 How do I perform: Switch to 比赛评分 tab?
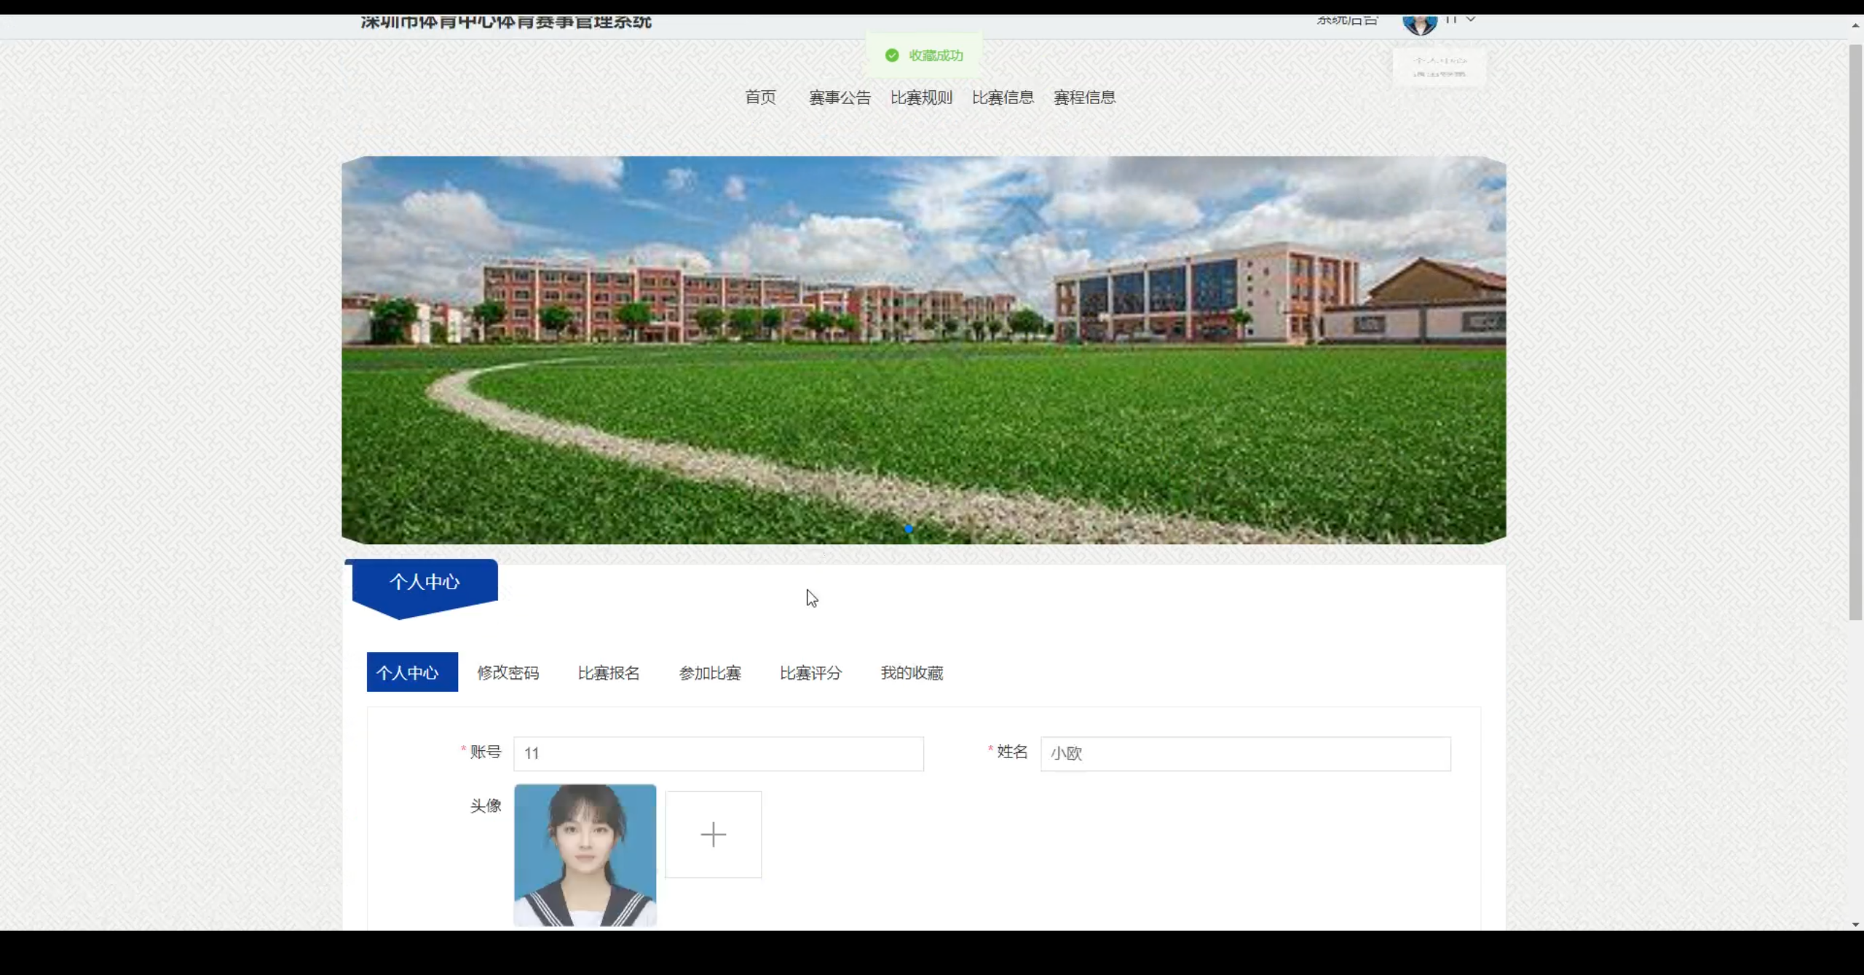click(810, 673)
